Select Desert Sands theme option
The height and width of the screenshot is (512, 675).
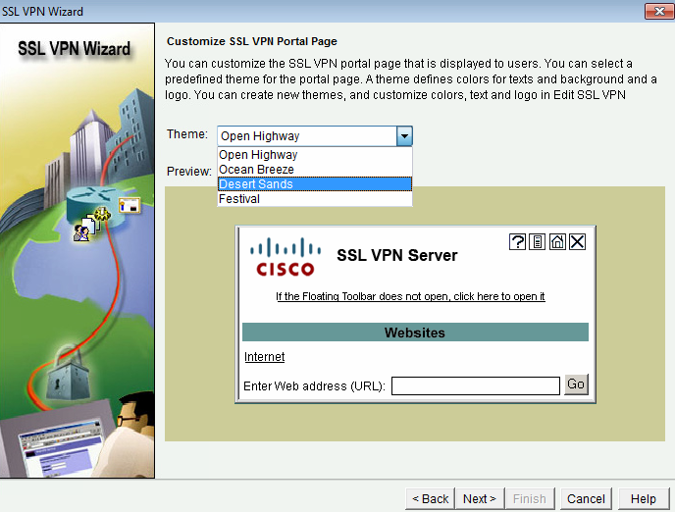[x=315, y=184]
